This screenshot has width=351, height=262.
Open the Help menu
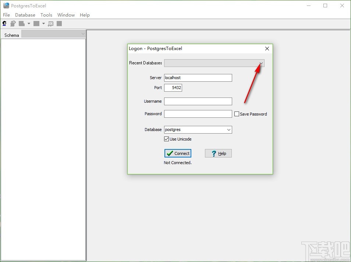[85, 15]
